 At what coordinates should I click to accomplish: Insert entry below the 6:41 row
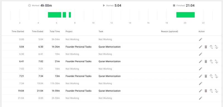tap(216, 61)
